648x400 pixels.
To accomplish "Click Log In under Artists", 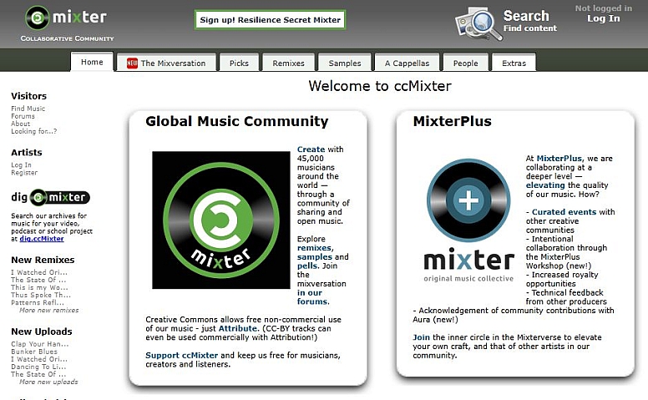I will (21, 165).
